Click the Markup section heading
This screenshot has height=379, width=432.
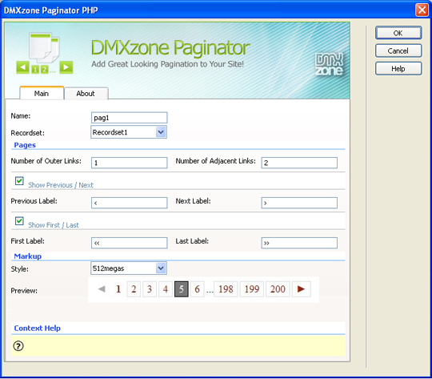(27, 256)
